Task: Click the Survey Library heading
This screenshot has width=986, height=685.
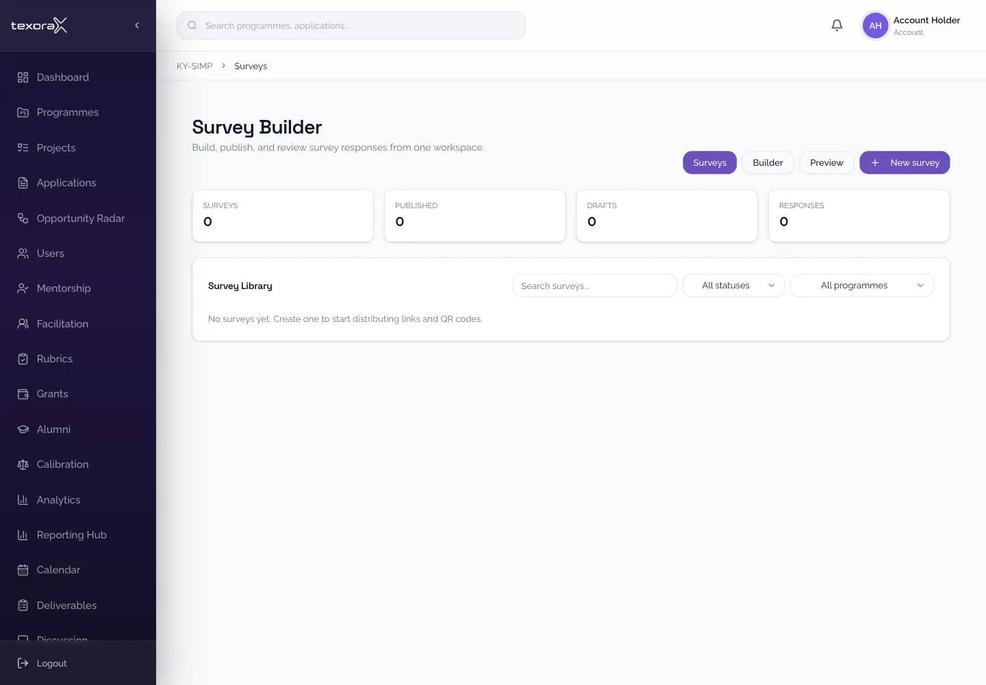Action: pos(240,286)
